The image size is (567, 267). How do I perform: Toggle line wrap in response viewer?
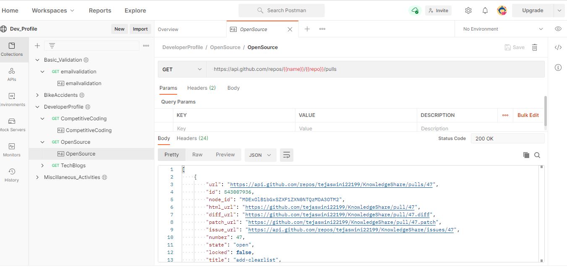(287, 155)
